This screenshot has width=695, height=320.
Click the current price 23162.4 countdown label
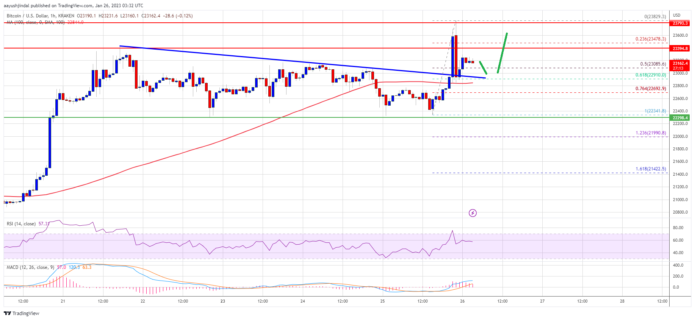(680, 66)
